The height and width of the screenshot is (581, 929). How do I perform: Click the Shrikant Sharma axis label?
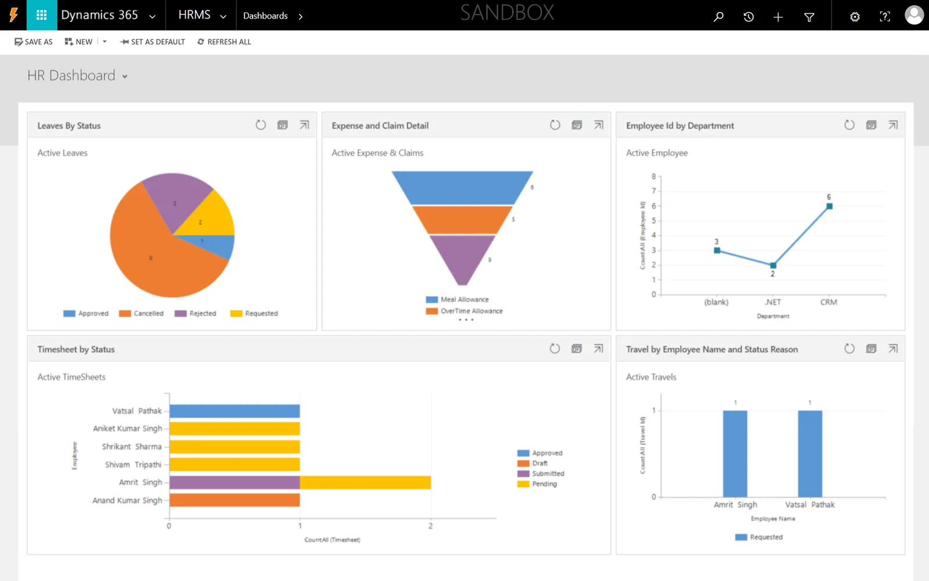[132, 447]
